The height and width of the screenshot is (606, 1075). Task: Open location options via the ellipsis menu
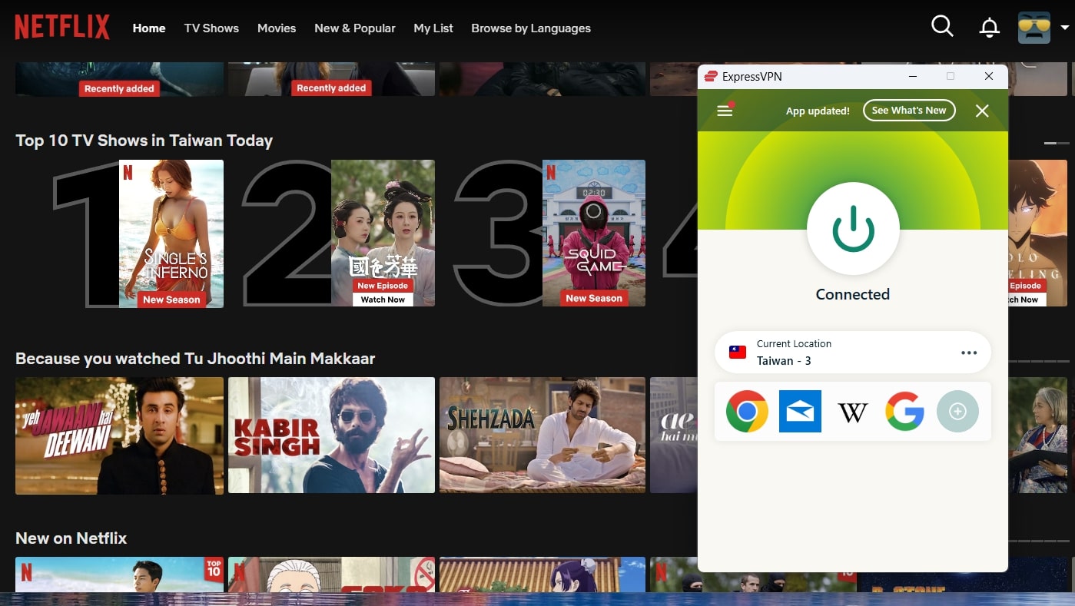click(x=969, y=352)
